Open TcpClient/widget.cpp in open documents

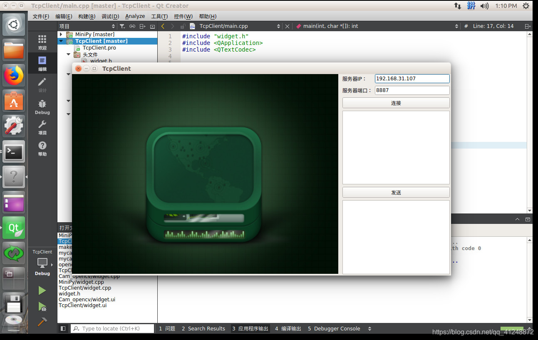pyautogui.click(x=85, y=288)
